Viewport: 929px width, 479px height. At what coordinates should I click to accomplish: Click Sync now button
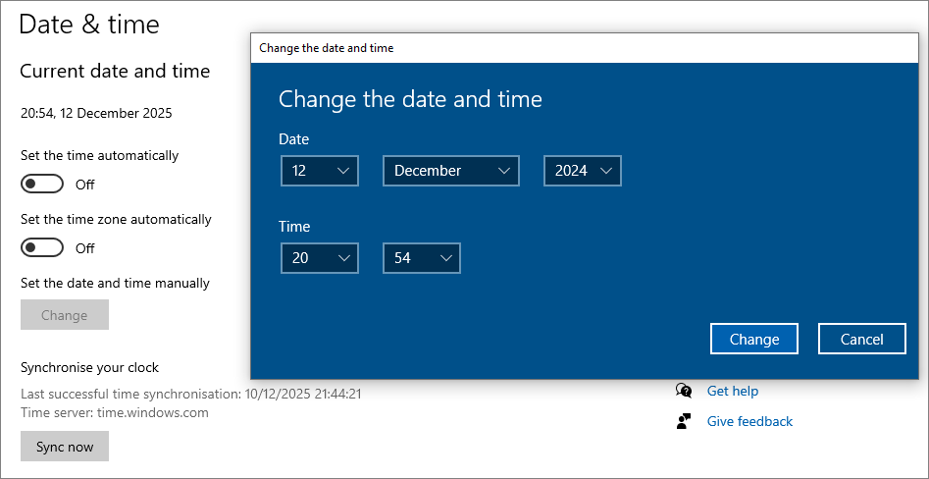coord(65,447)
